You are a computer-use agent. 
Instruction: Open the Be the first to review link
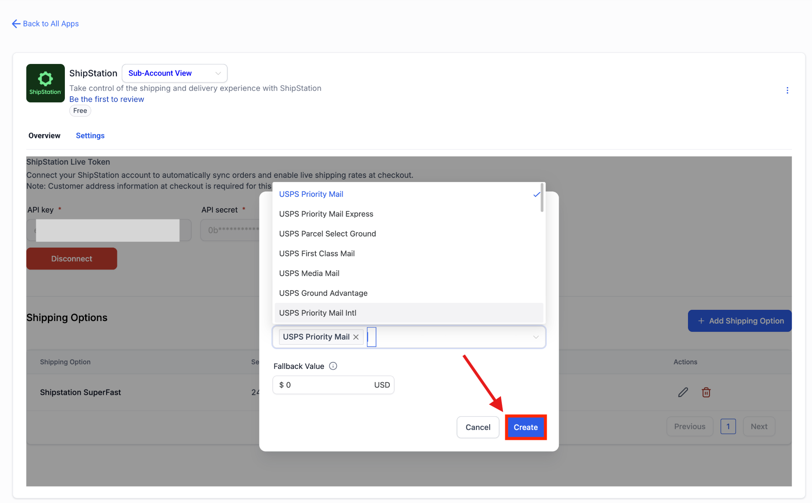pos(107,99)
